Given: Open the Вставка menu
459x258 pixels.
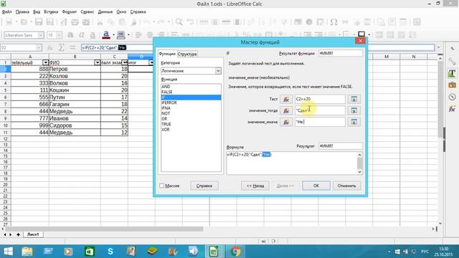Looking at the screenshot, I should pyautogui.click(x=51, y=12).
